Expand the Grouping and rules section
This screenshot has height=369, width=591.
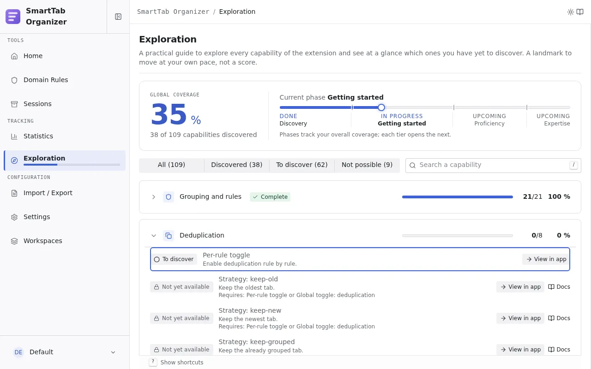tap(154, 197)
